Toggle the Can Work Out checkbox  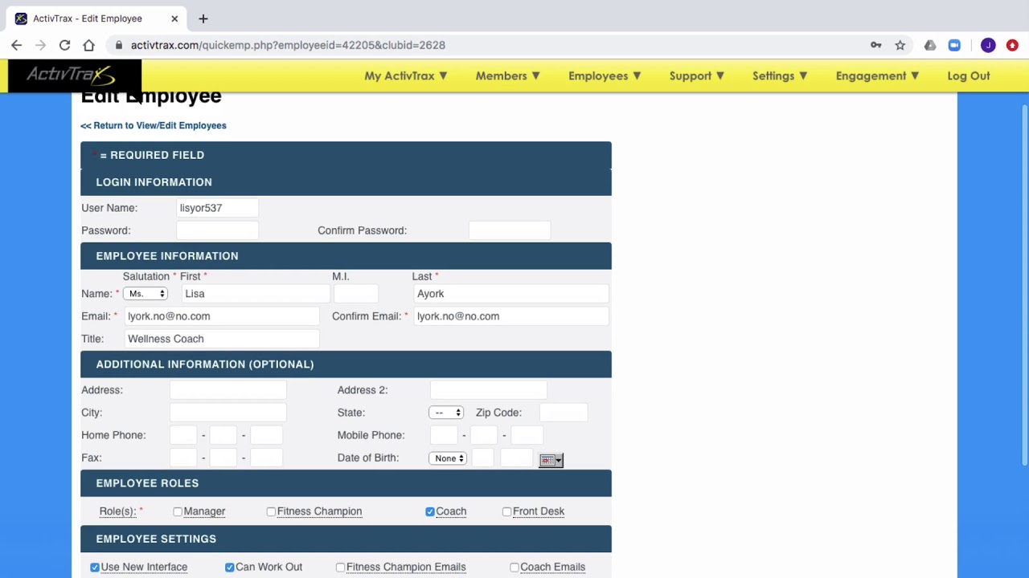tap(230, 567)
